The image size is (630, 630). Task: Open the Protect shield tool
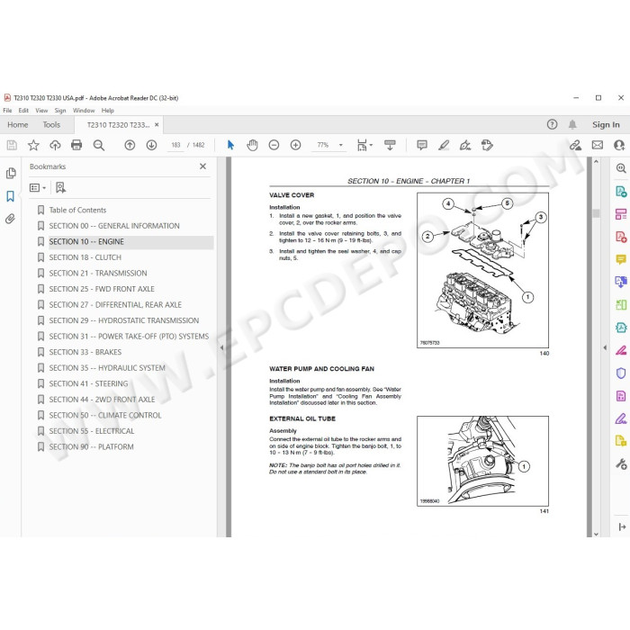click(x=621, y=373)
